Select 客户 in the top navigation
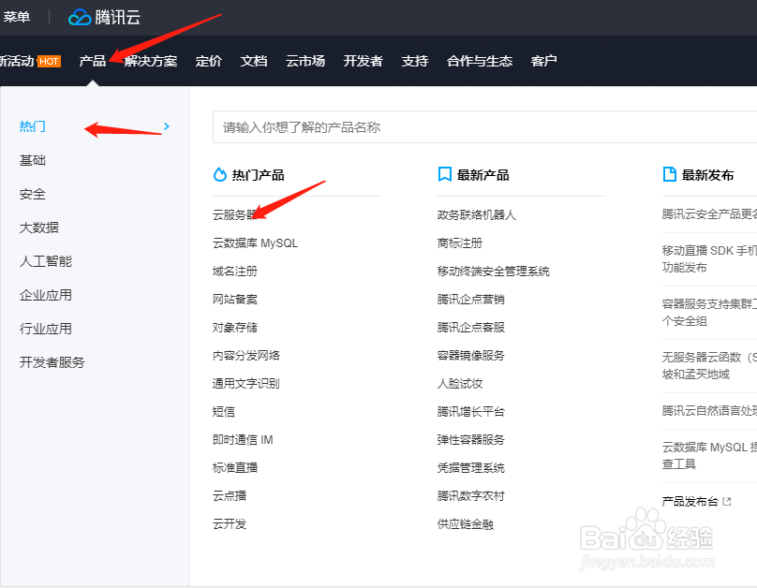757x588 pixels. tap(543, 61)
